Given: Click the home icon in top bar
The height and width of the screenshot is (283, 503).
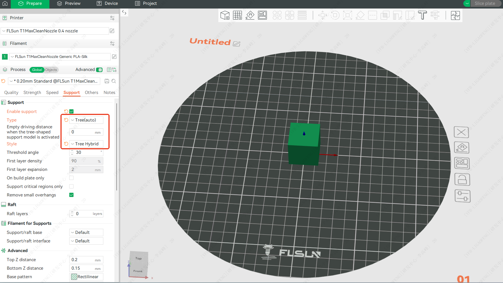Looking at the screenshot, I should point(5,4).
